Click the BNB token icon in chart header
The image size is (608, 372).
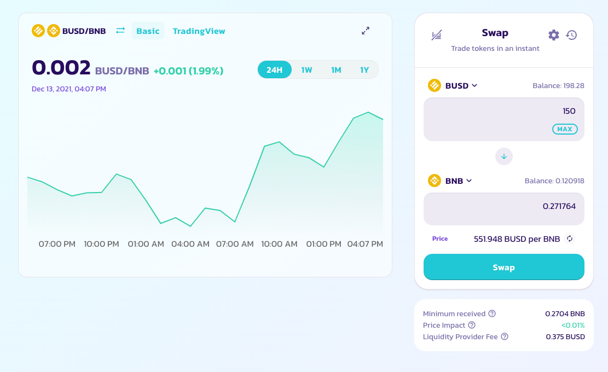[x=54, y=31]
